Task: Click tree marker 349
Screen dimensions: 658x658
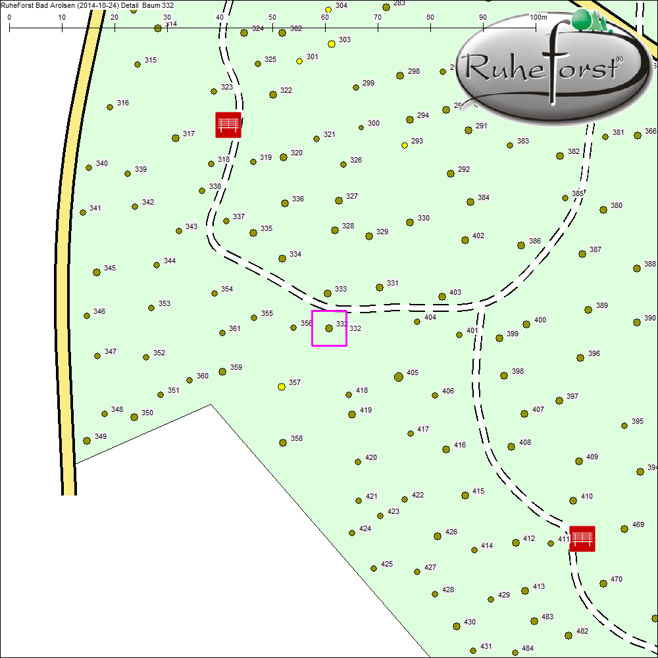Action: click(x=87, y=441)
